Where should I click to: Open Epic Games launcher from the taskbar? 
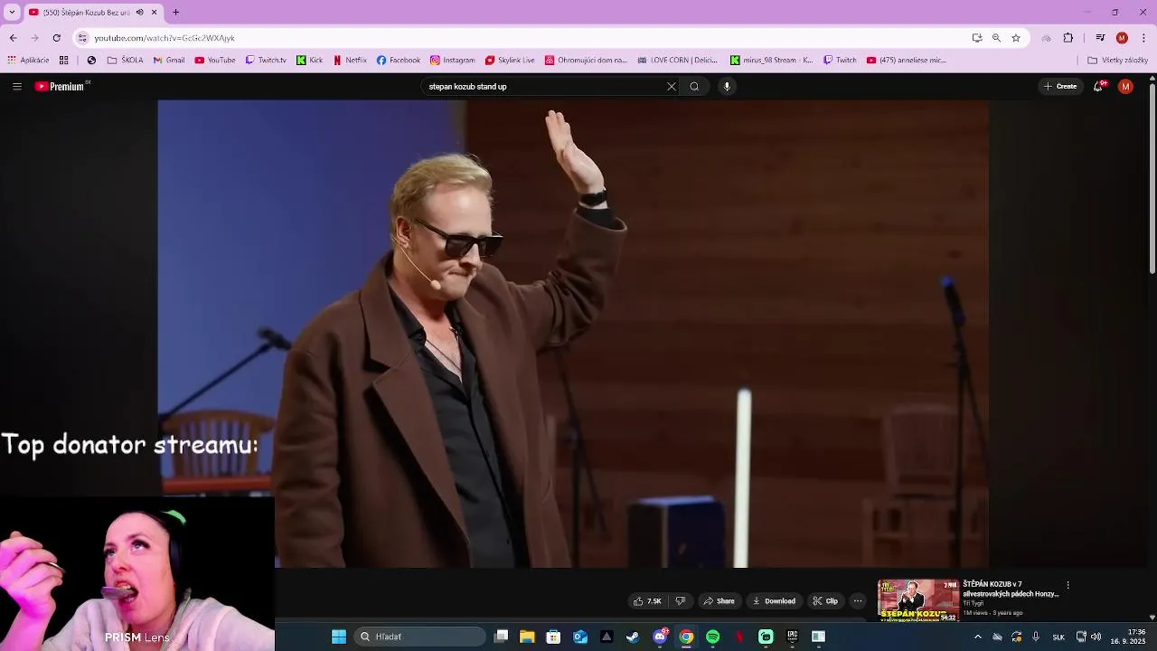click(x=792, y=637)
